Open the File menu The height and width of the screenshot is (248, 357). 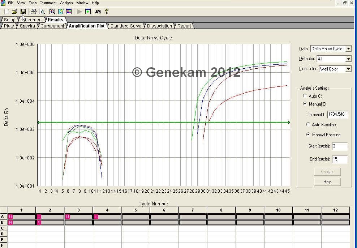click(x=11, y=3)
